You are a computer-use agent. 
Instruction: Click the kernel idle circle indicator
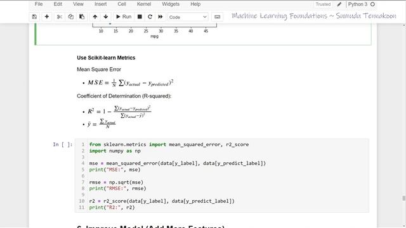pos(372,4)
